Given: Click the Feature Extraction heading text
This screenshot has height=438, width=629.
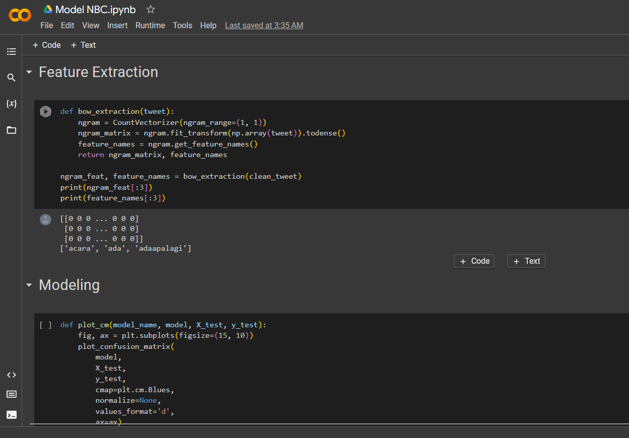Looking at the screenshot, I should pyautogui.click(x=98, y=72).
